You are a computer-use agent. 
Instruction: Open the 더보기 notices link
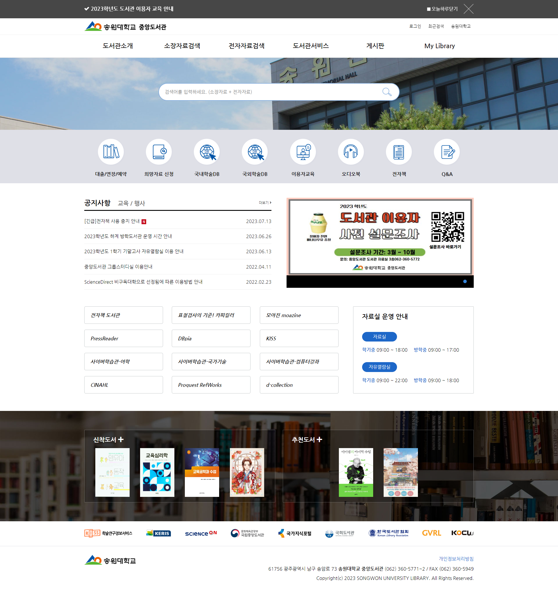coord(265,202)
